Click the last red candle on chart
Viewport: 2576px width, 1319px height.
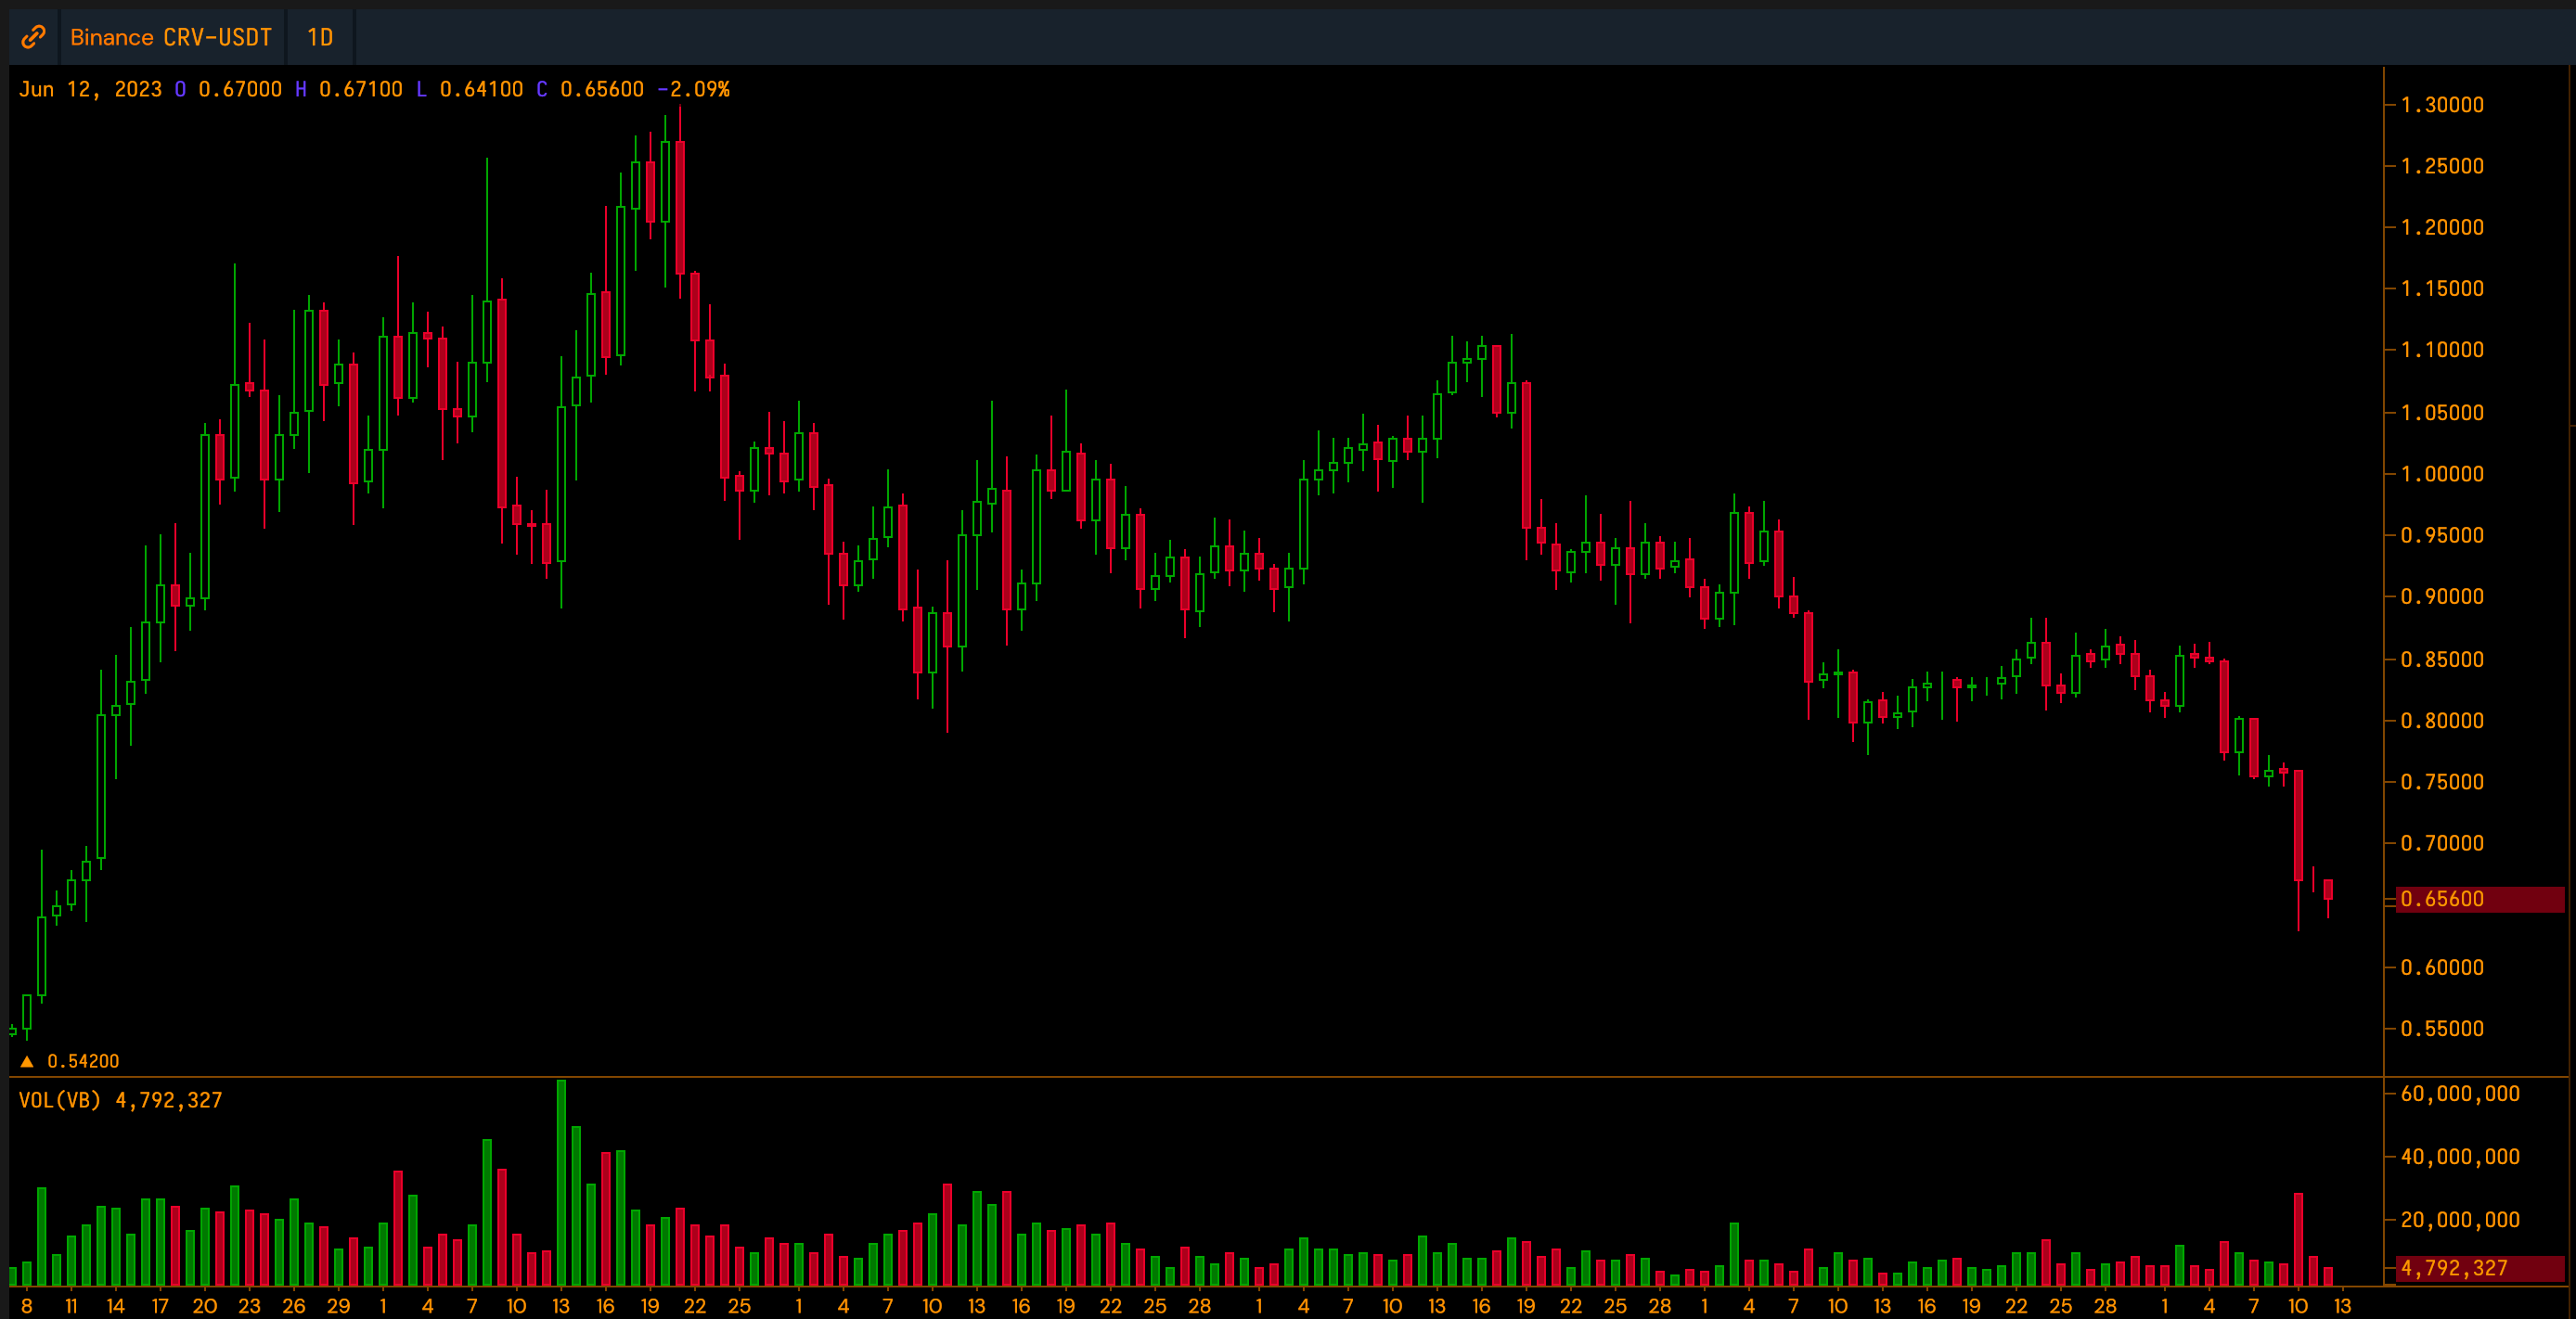(x=2328, y=890)
